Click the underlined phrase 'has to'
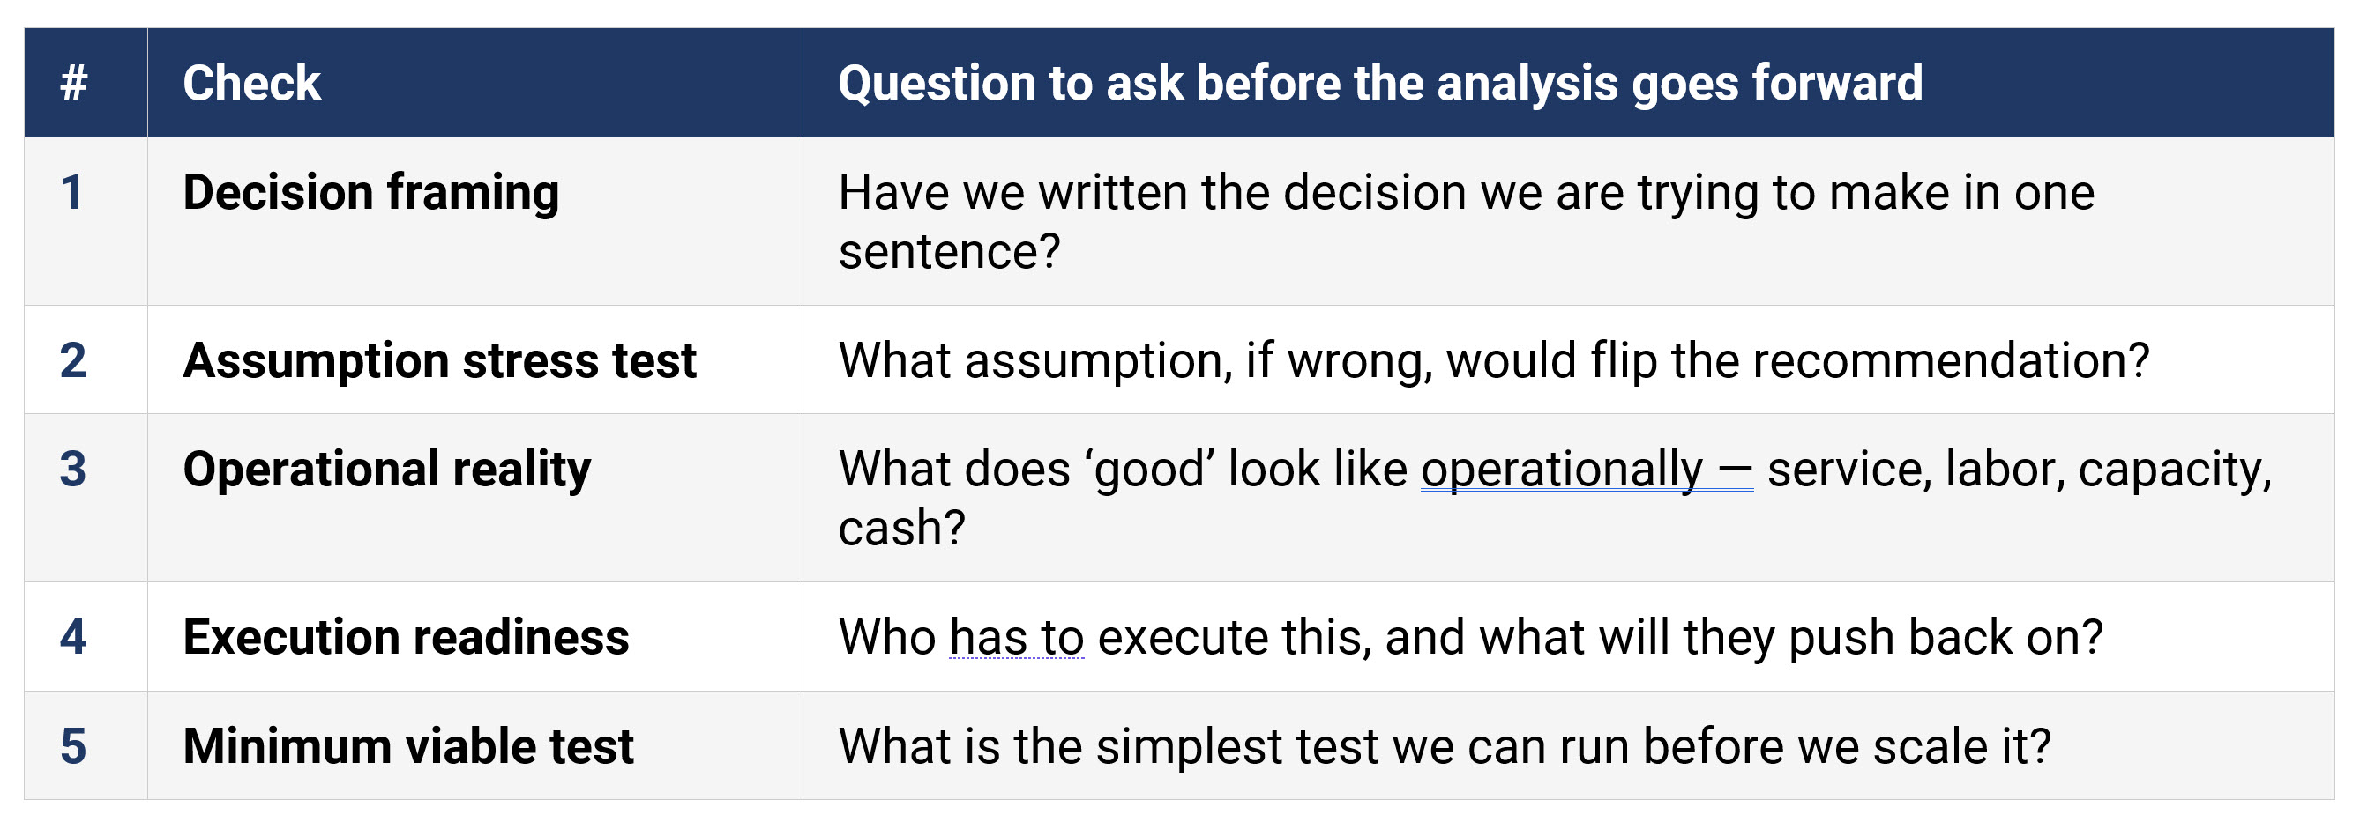This screenshot has height=822, width=2360. point(1016,637)
